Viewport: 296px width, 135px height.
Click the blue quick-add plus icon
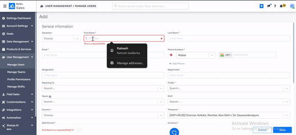click(x=262, y=6)
